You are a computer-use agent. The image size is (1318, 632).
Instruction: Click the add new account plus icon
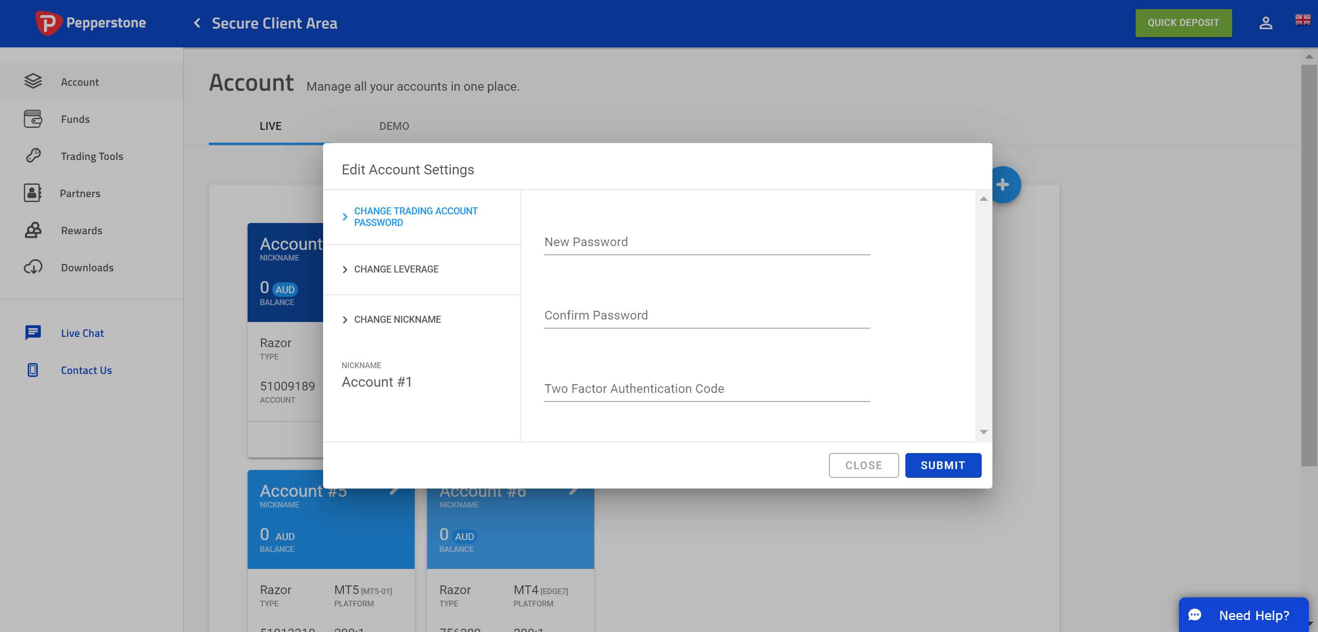1002,184
